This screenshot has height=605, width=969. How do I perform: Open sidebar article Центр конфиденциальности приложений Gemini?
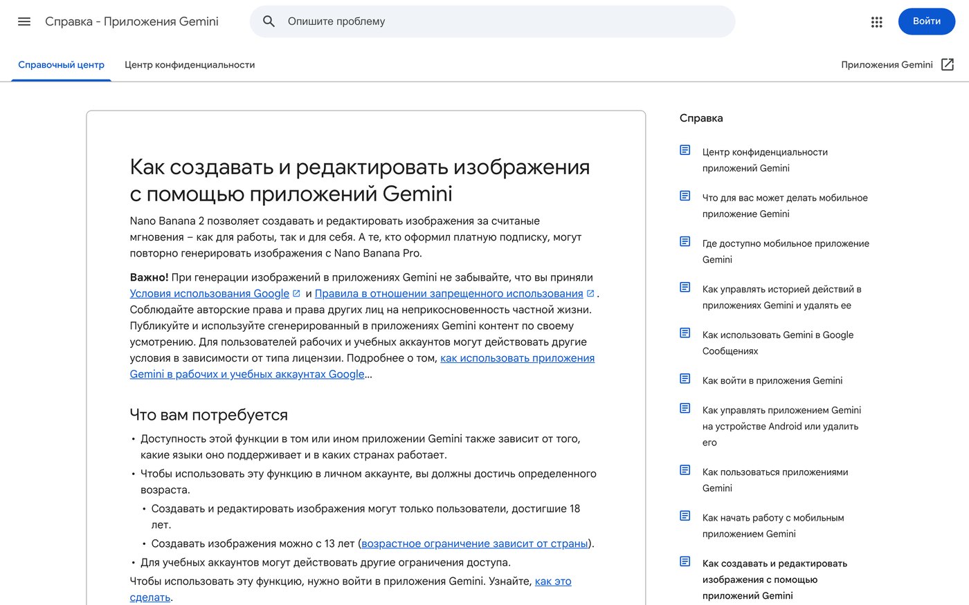tap(765, 160)
